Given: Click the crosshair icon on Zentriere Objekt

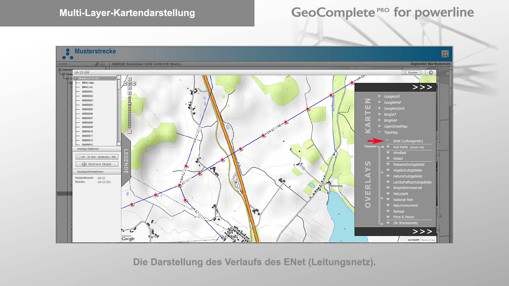Looking at the screenshot, I should [x=84, y=164].
